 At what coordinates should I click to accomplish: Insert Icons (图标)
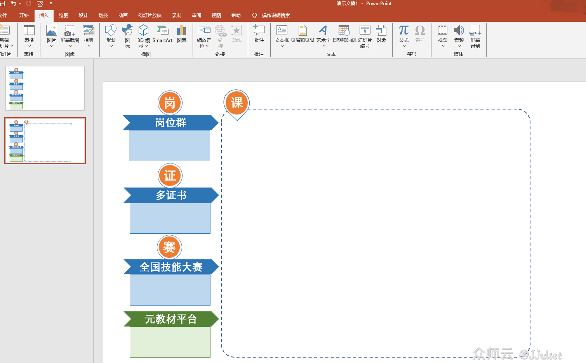[x=127, y=36]
